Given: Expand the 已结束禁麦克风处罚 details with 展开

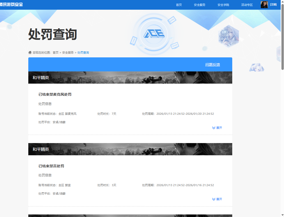Looking at the screenshot, I should 217,128.
